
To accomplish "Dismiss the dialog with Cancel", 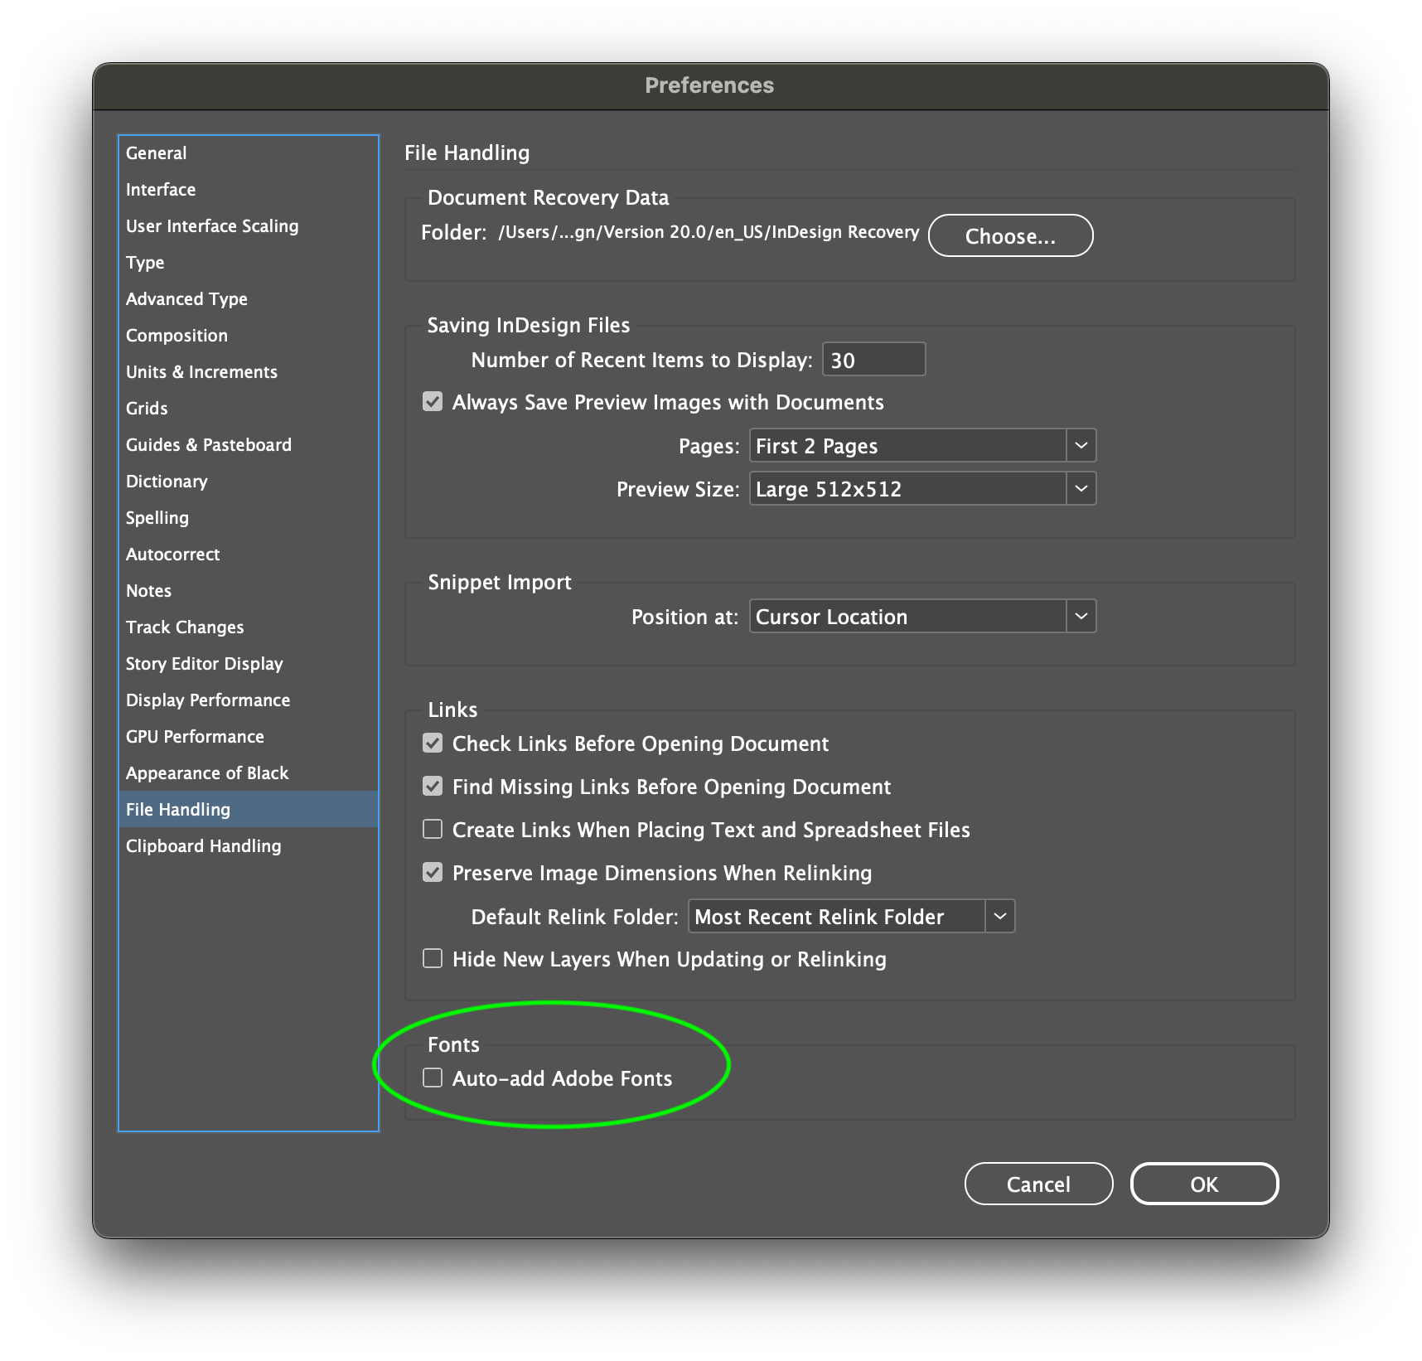I will tap(1037, 1184).
